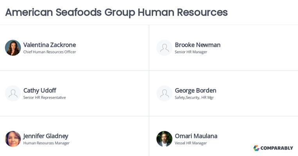This screenshot has width=298, height=156.
Task: Click Cathy Udoff's placeholder avatar icon
Action: [x=13, y=93]
